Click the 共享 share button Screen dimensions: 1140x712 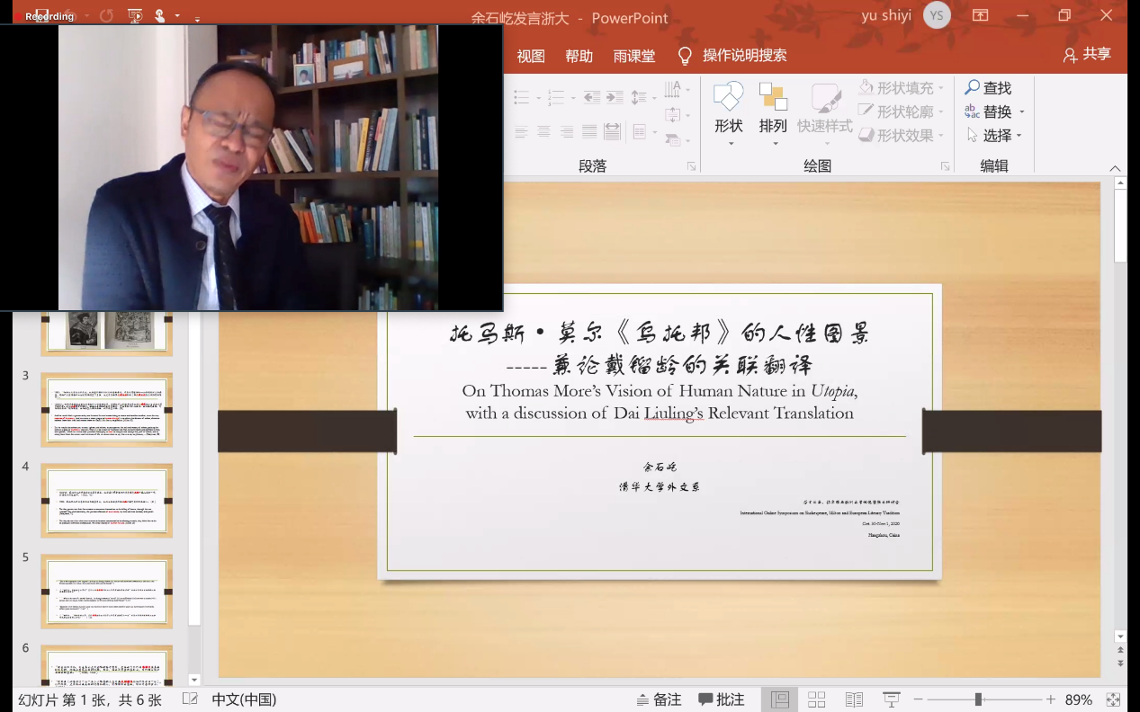(1087, 55)
